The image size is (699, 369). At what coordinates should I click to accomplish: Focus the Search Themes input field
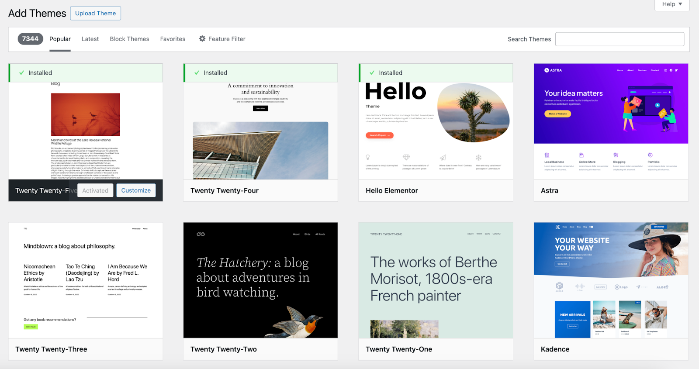[619, 39]
